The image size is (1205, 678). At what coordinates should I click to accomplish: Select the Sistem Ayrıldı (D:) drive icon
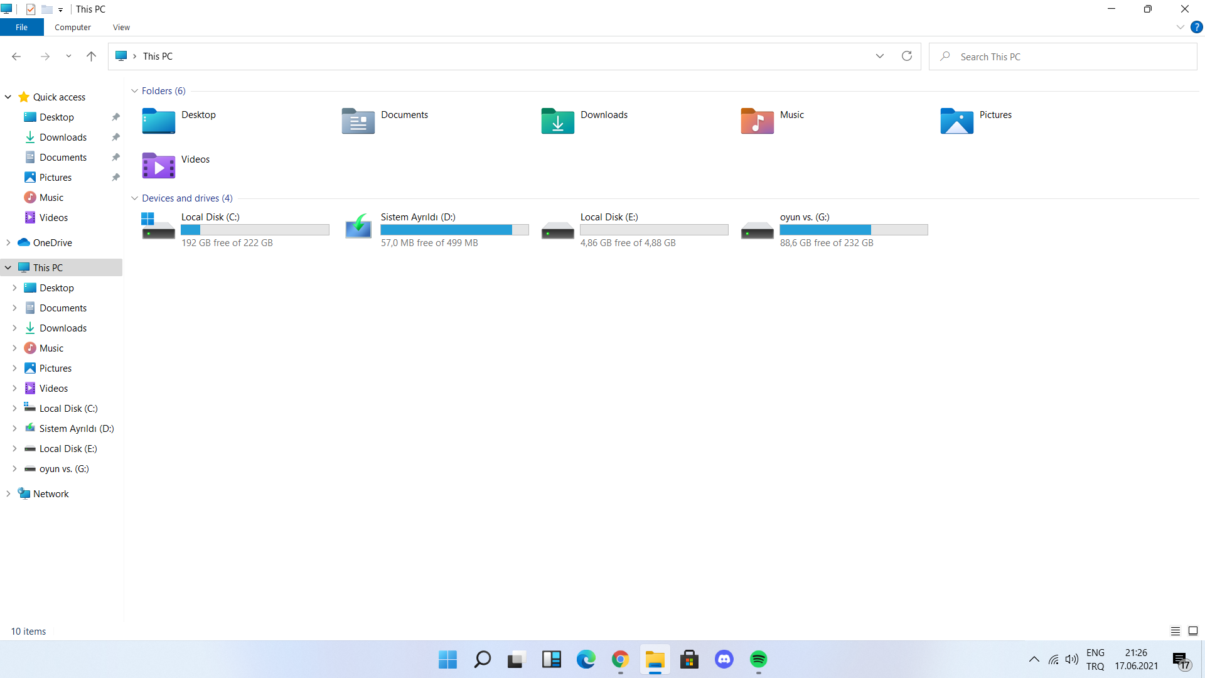click(358, 227)
